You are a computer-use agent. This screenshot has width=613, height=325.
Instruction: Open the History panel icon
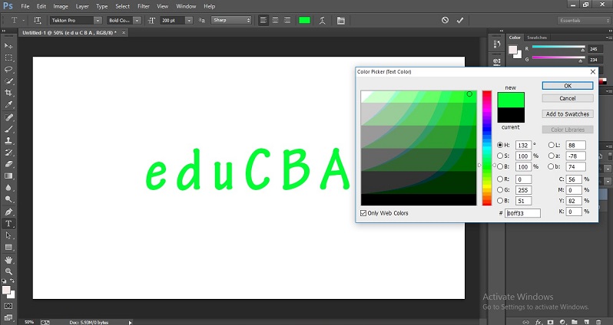[497, 44]
